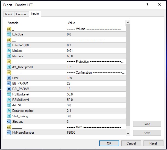Select the RSISellLevel value 50.0
Image resolution: width=167 pixels, height=150 pixels.
coord(70,100)
